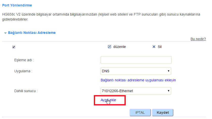
Task: Click the Aygıt ekle link
Action: coord(108,100)
